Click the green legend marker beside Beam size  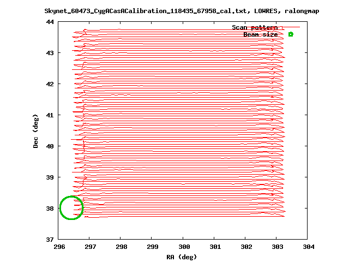291,34
